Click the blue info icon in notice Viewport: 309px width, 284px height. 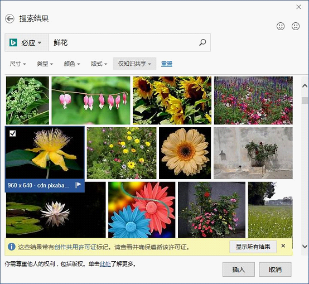11,247
